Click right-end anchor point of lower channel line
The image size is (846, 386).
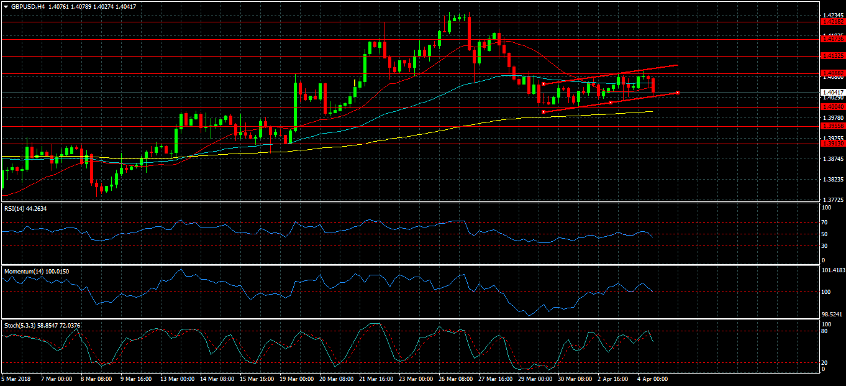pos(677,93)
